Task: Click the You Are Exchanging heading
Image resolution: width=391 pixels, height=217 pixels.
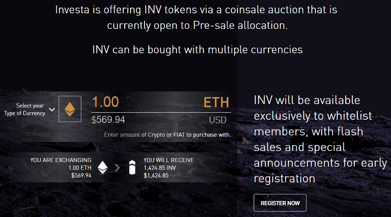Action: [61, 160]
